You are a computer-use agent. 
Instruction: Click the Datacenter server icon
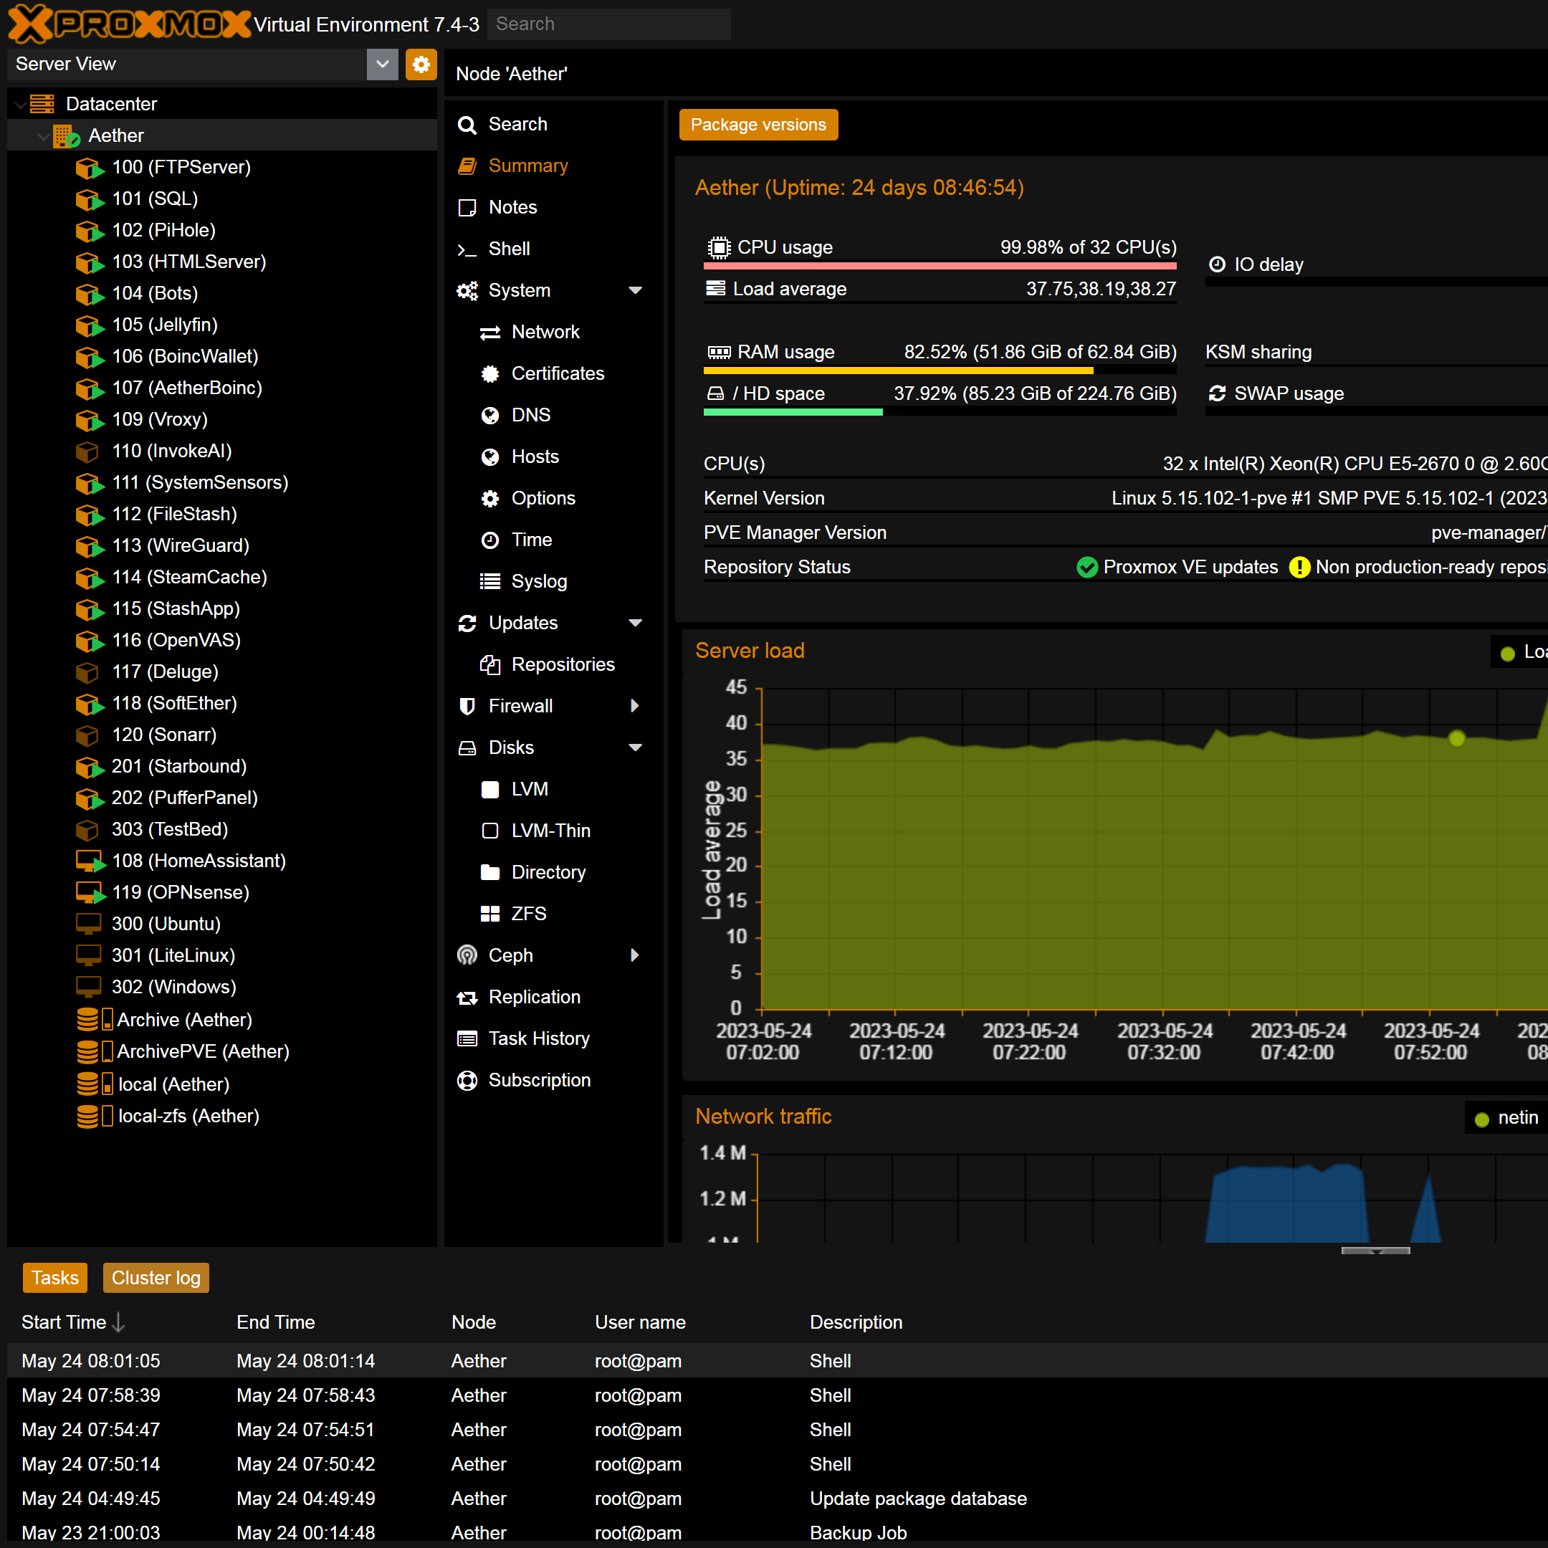point(42,103)
